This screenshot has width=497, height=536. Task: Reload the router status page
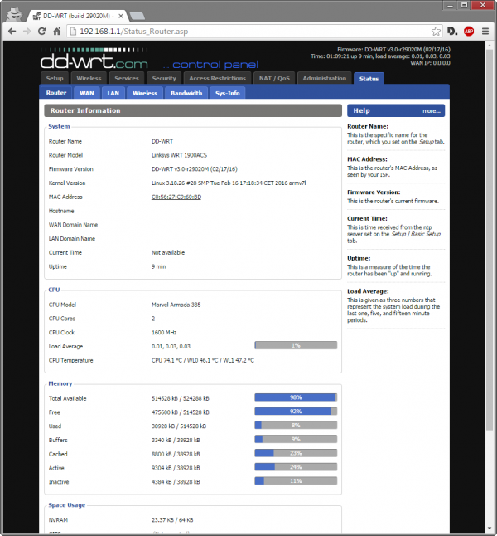[42, 32]
